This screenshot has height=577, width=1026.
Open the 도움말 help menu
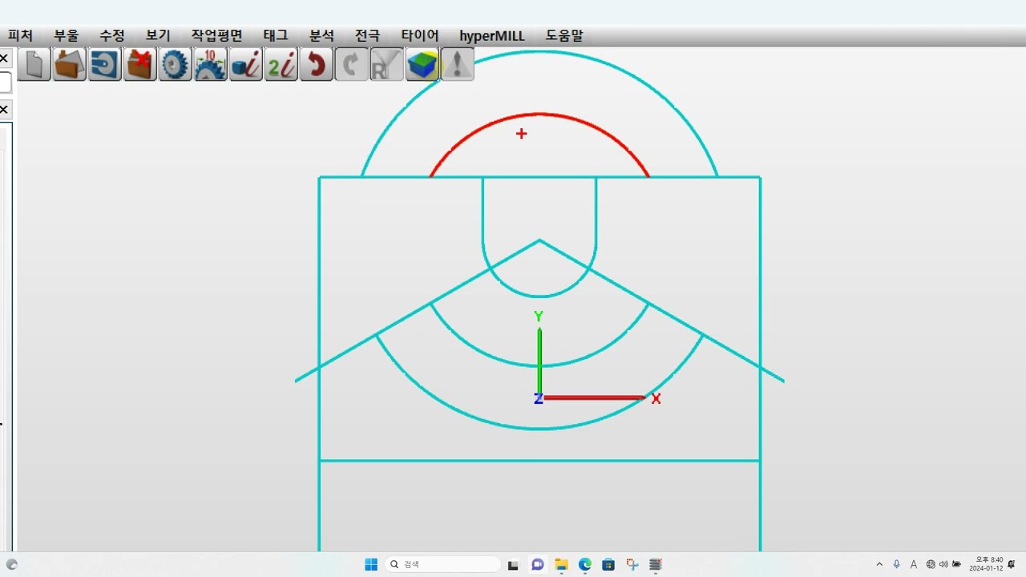pyautogui.click(x=564, y=36)
